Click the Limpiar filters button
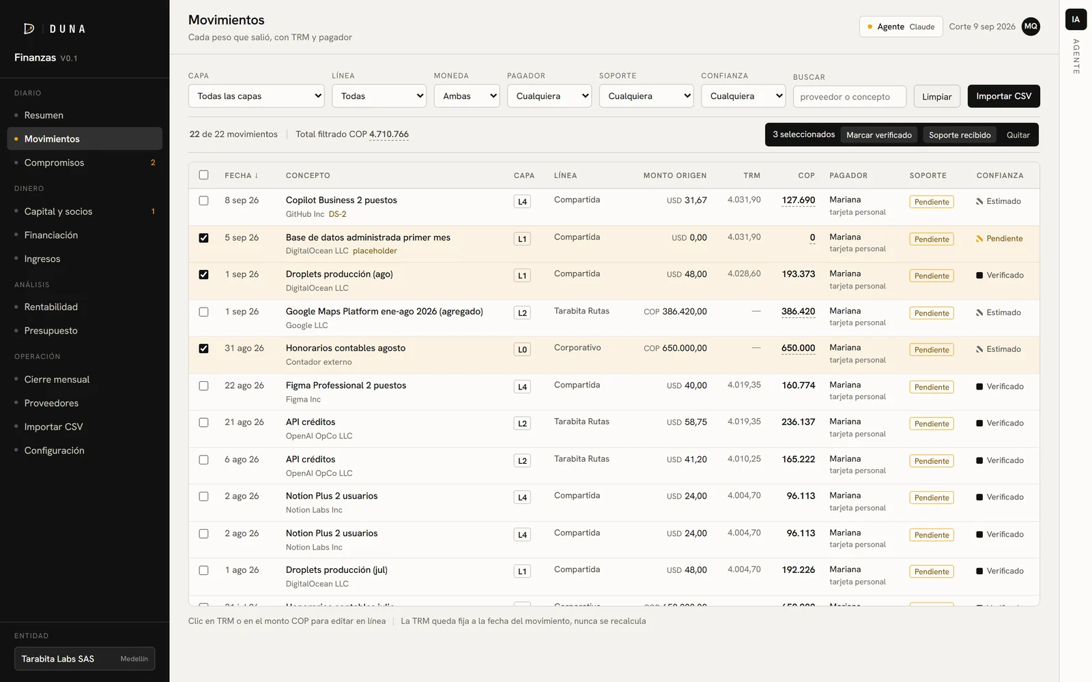The image size is (1092, 682). coord(936,97)
